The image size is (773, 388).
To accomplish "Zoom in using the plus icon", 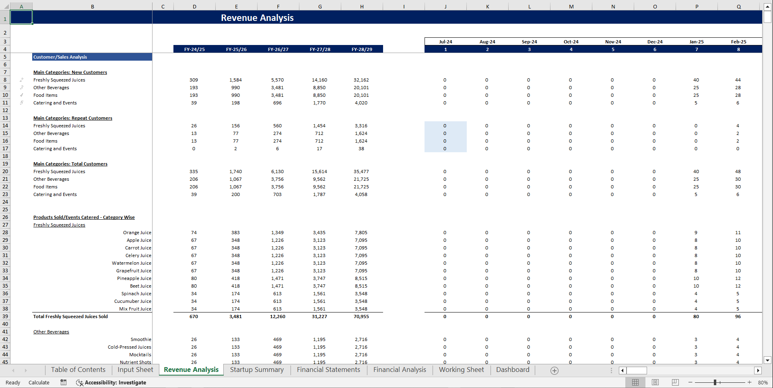I will tap(749, 382).
